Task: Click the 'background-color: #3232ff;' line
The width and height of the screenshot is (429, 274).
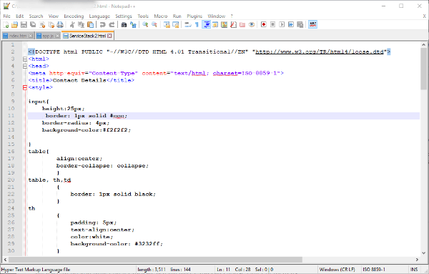Action: [117, 244]
